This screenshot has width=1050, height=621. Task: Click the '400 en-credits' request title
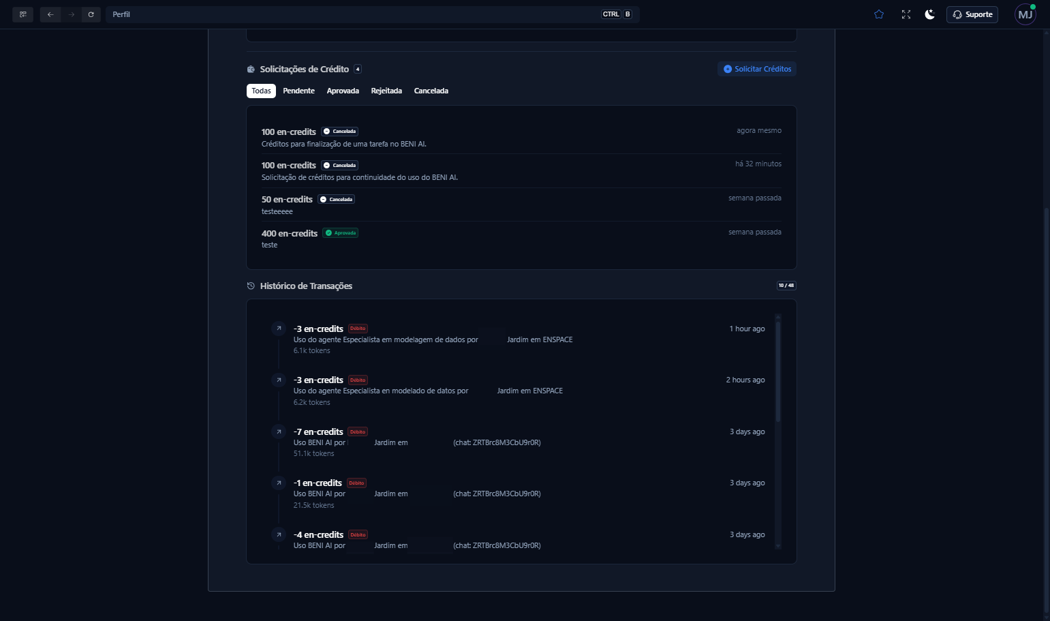pos(290,233)
